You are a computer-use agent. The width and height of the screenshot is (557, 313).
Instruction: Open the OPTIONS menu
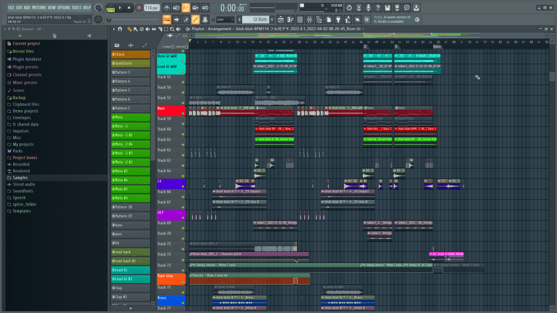tap(64, 8)
